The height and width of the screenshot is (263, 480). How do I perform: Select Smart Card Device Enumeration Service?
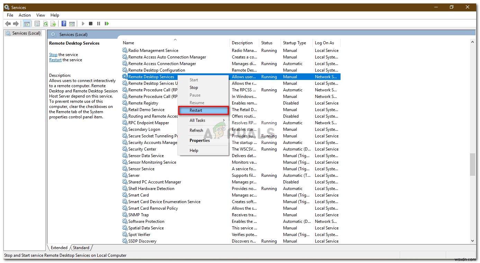231,202
